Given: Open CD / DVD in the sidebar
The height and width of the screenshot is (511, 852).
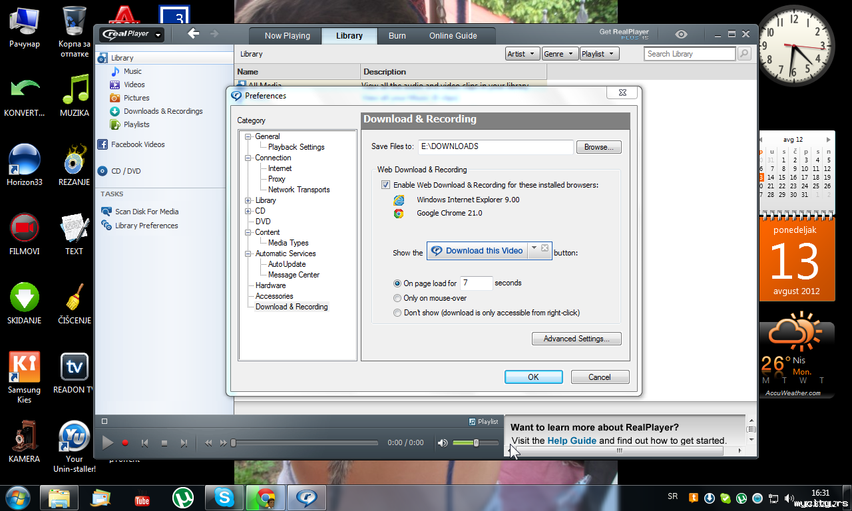Looking at the screenshot, I should 125,171.
